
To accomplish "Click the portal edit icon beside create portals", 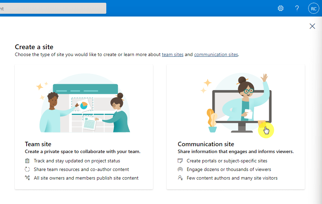I will pyautogui.click(x=180, y=161).
